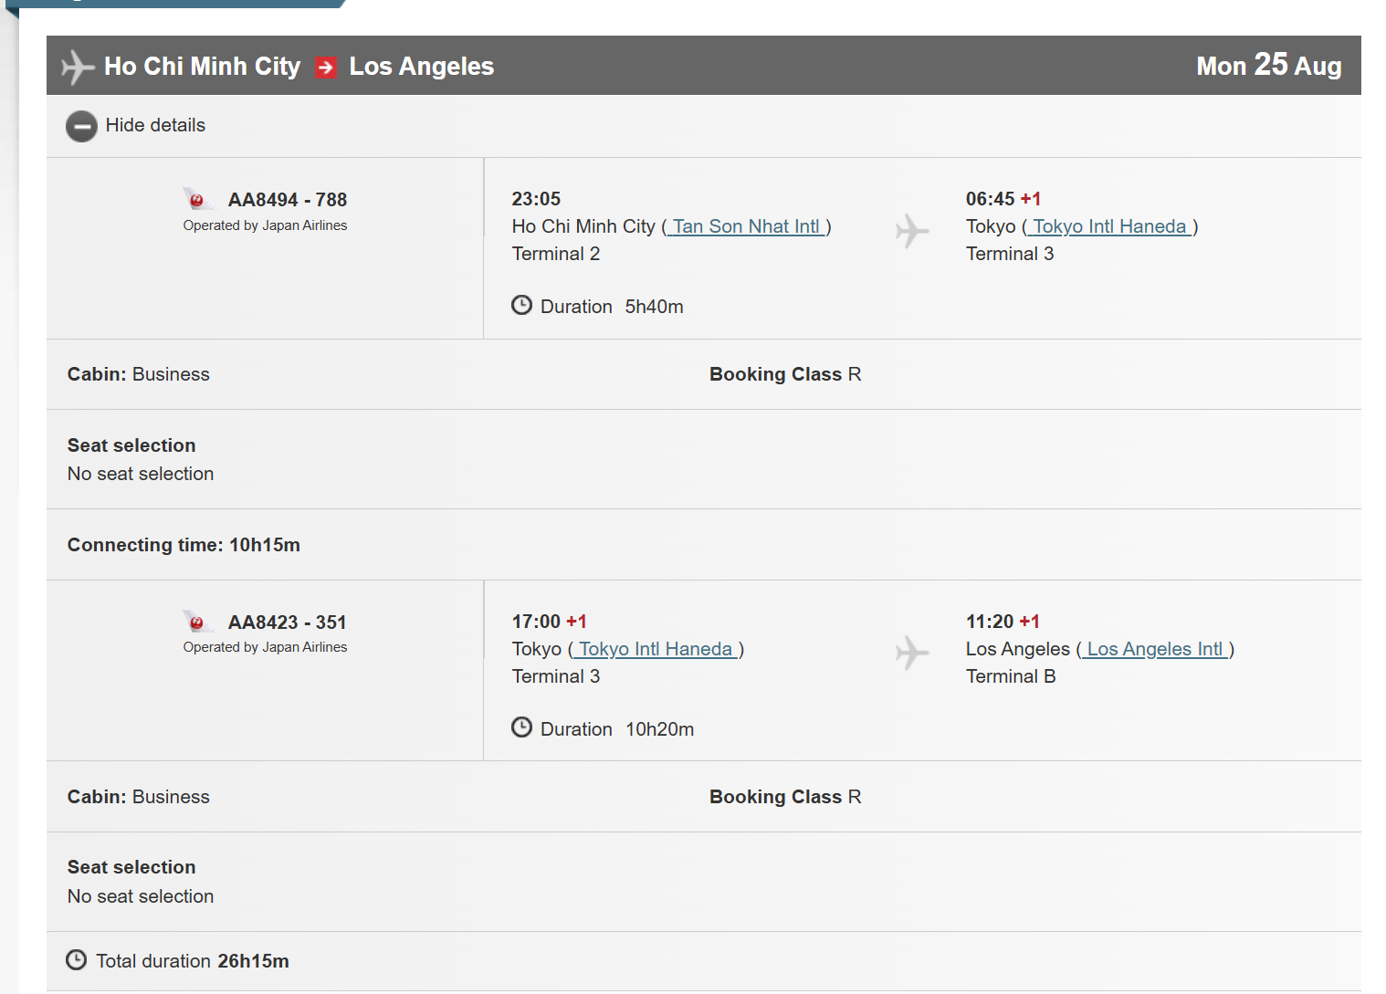Select flight number text AA8423 - 351
Viewport: 1386px width, 994px height.
[288, 623]
